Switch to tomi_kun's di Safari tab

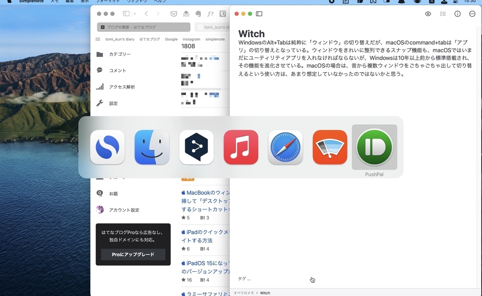(212, 27)
